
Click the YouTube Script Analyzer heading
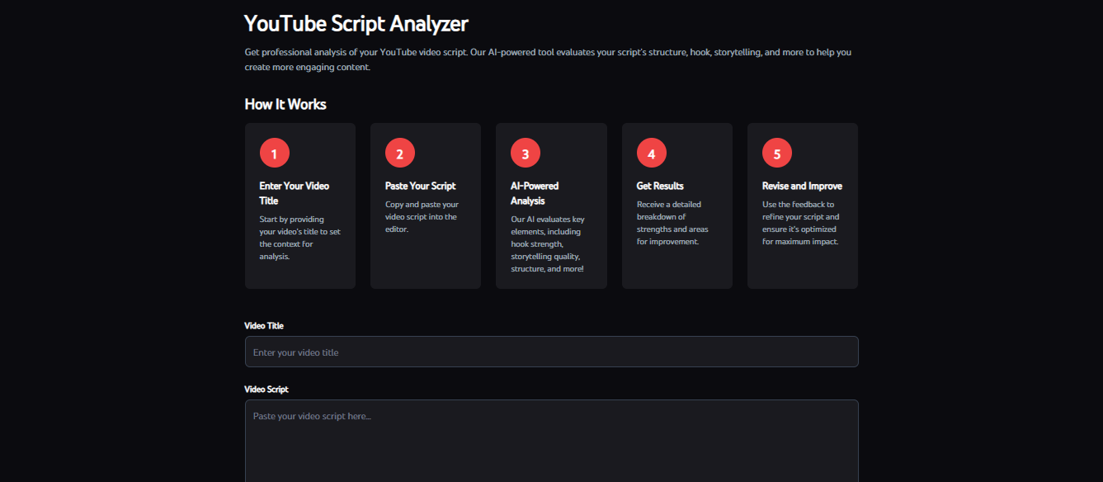(356, 23)
